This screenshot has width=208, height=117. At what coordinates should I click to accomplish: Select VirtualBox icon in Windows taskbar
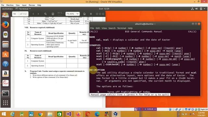click(x=115, y=114)
